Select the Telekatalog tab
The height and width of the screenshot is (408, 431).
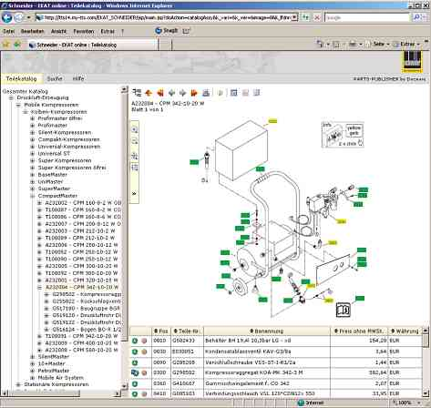[21, 78]
